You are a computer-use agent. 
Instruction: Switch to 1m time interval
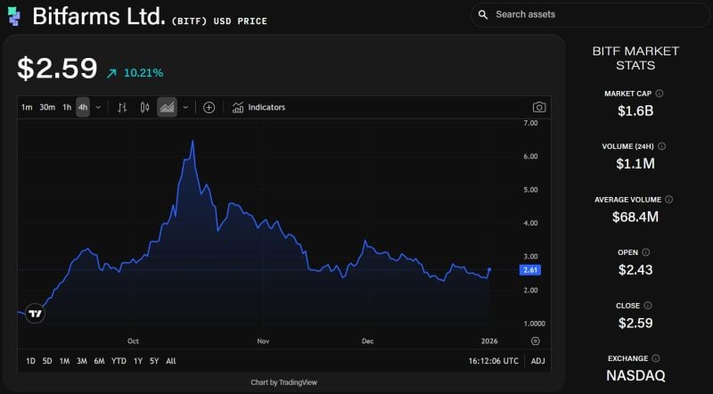[x=27, y=107]
